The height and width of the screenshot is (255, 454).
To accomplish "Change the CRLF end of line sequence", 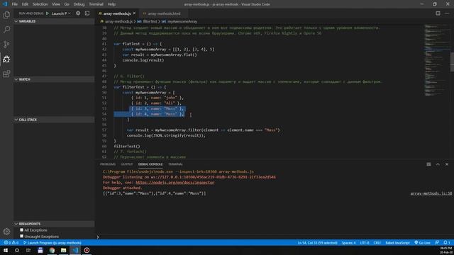I will coord(377,242).
